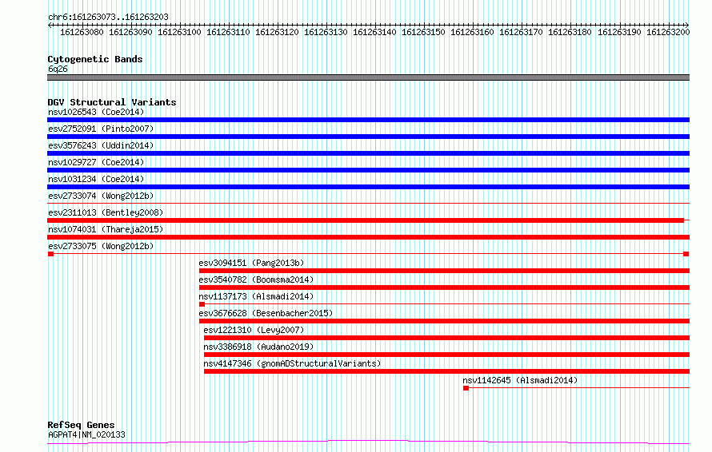Open nsv1142645 (Alsmadi2014) variant label
712x452 pixels.
520,380
